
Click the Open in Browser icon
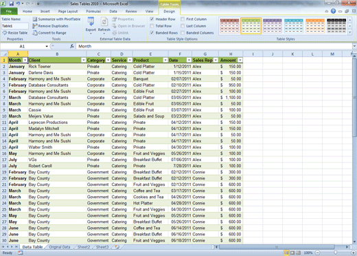click(115, 26)
